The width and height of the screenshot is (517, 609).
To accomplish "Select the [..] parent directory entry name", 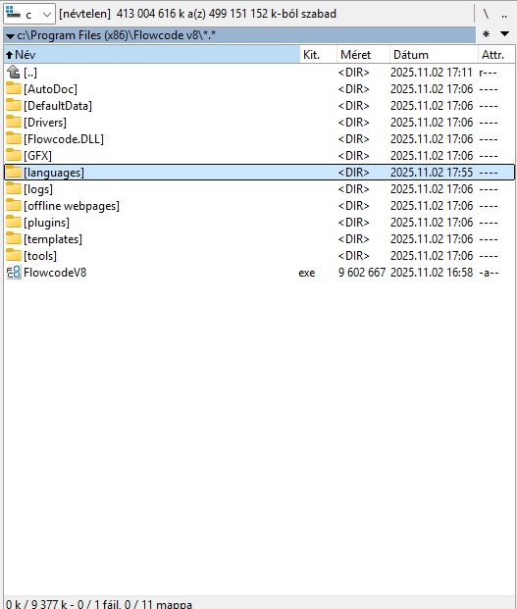I will pyautogui.click(x=30, y=73).
